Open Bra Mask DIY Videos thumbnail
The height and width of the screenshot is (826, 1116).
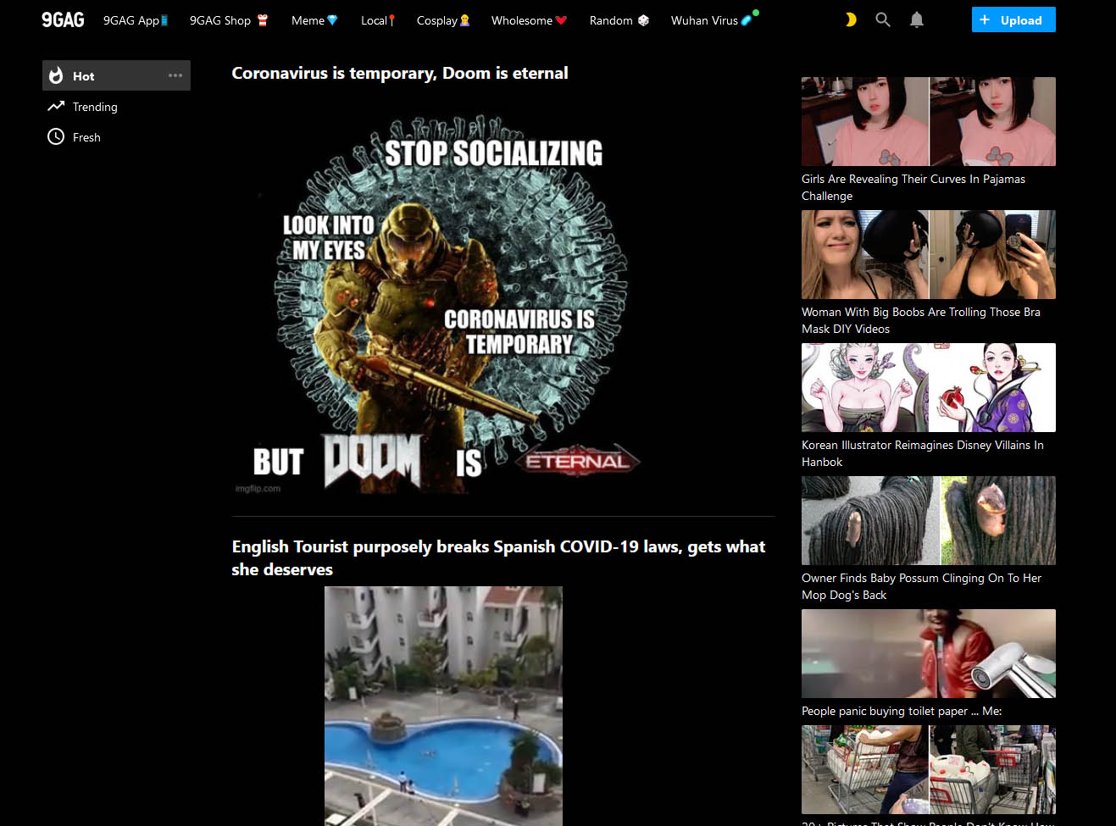pyautogui.click(x=929, y=254)
